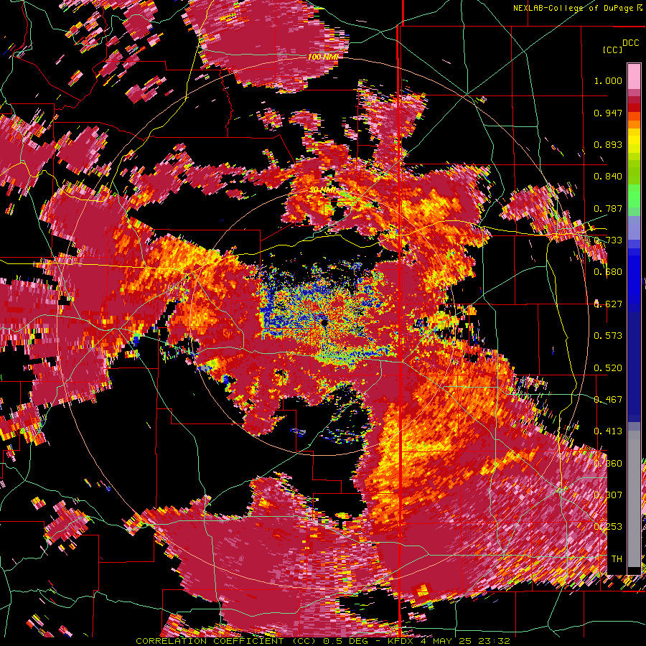Click the TH threshold label on legend
Viewport: 646px width, 646px height.
[x=617, y=559]
